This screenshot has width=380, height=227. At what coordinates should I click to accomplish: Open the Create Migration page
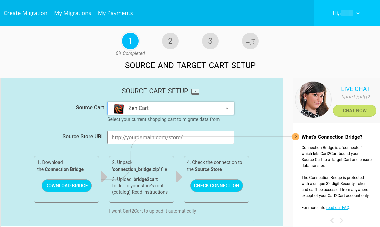coord(25,13)
